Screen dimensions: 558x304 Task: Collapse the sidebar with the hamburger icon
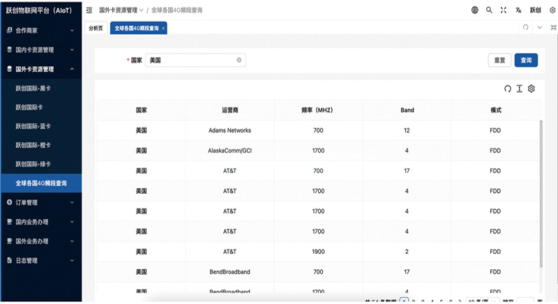[x=89, y=10]
